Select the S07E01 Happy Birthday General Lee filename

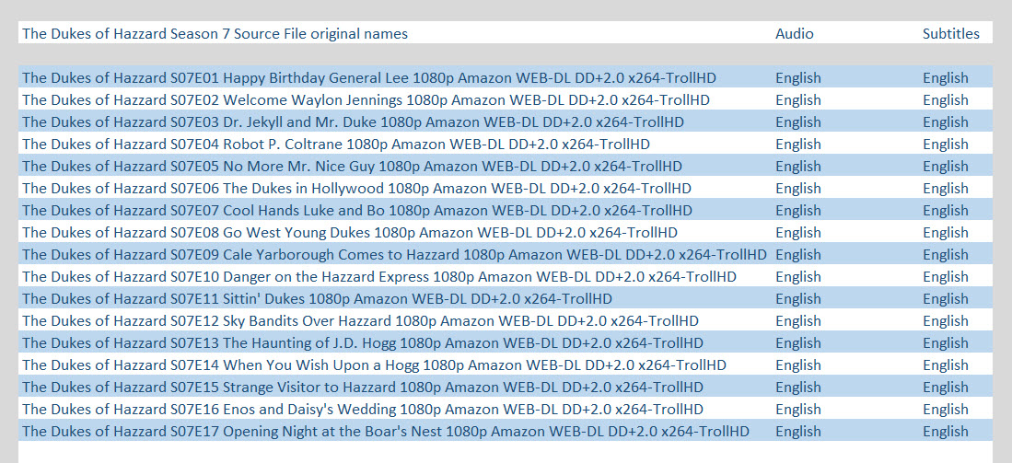369,78
